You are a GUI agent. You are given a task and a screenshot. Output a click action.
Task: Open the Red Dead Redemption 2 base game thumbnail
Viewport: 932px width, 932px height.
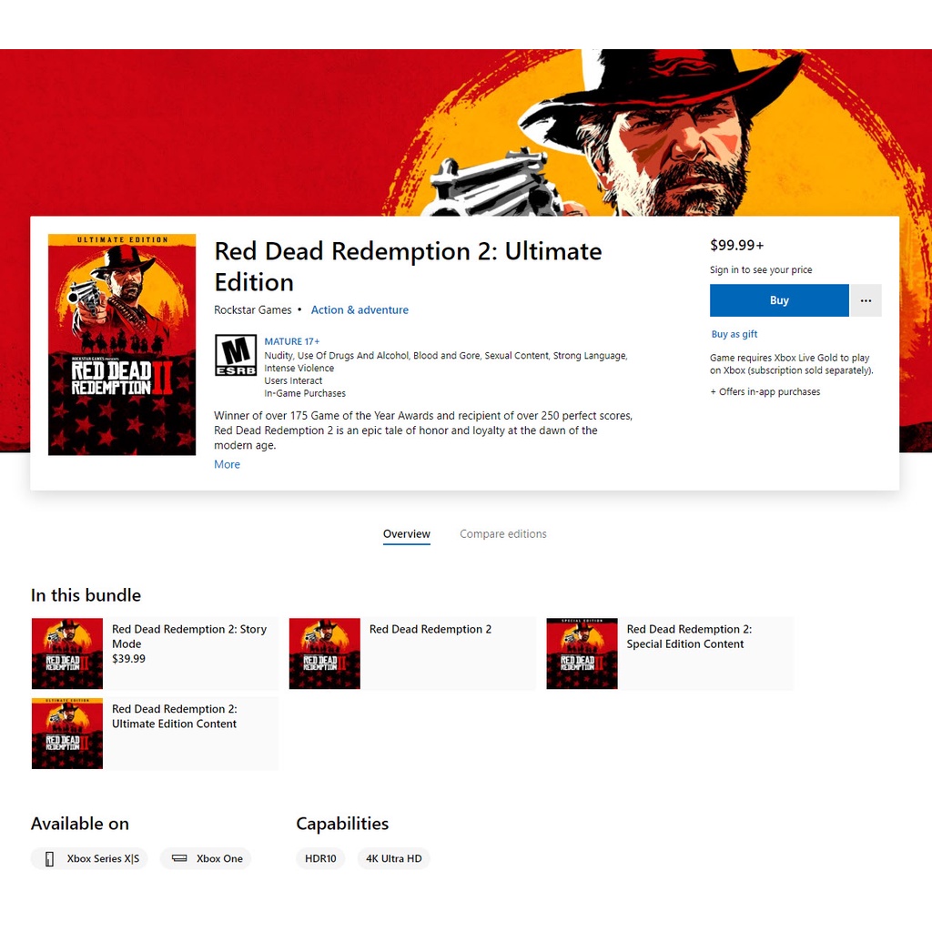pyautogui.click(x=325, y=653)
